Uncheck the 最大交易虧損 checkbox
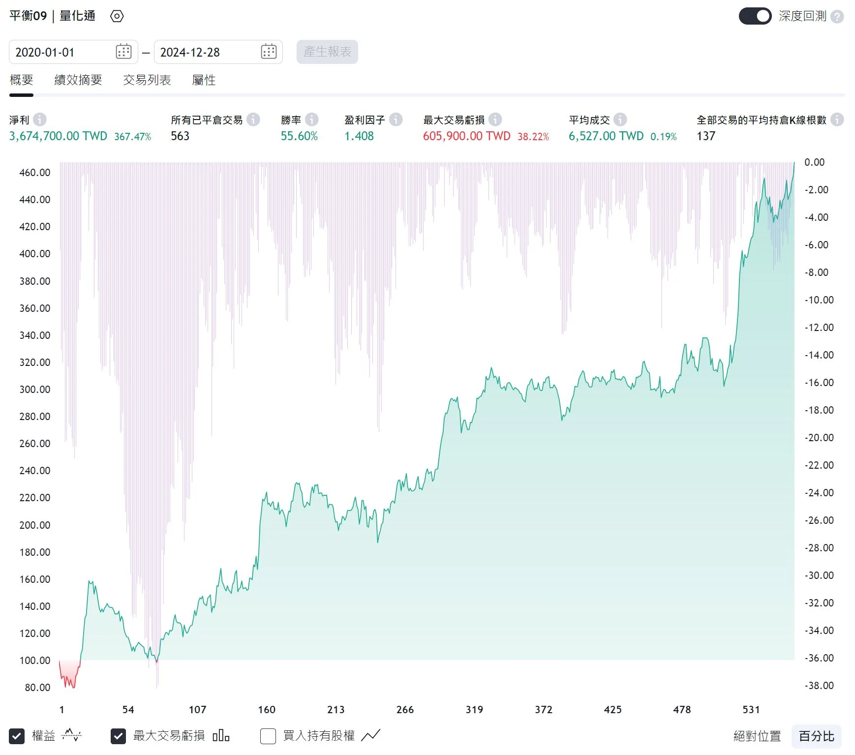Viewport: 855px width, 755px height. [x=118, y=736]
